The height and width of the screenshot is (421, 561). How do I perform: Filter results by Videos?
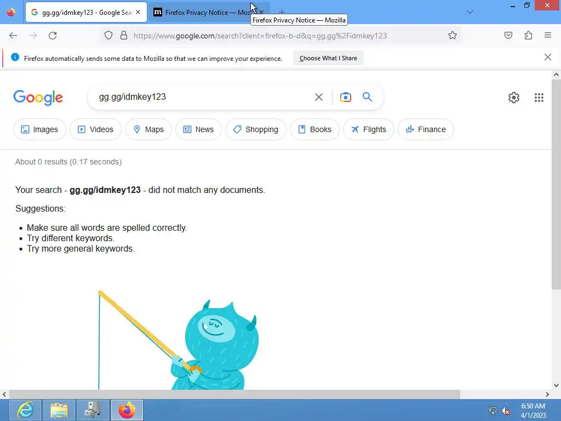coord(95,129)
